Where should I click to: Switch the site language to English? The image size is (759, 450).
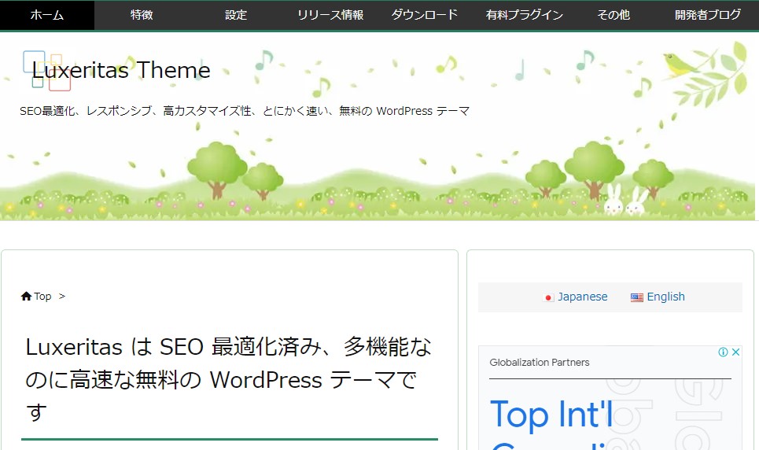665,297
